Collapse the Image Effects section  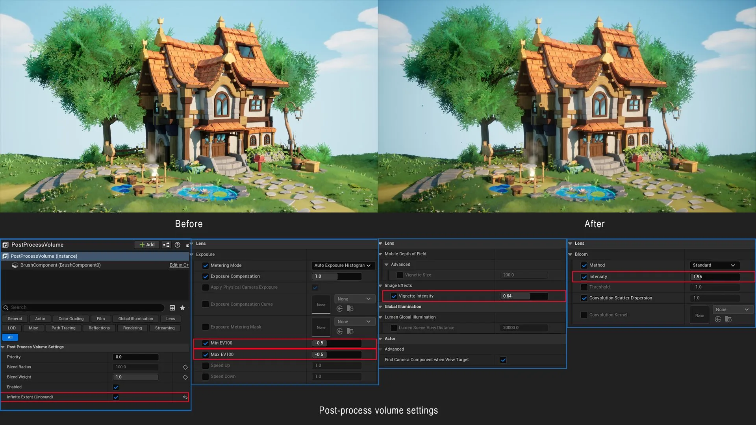(381, 286)
